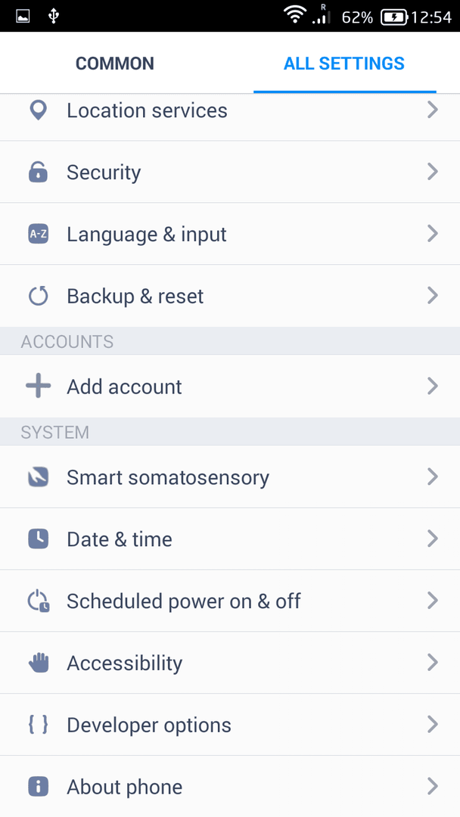Switch to the COMMON tab
460x817 pixels.
coord(114,64)
